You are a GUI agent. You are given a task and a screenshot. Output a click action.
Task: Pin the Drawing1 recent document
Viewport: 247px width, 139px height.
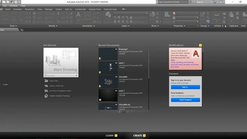[x=116, y=49]
